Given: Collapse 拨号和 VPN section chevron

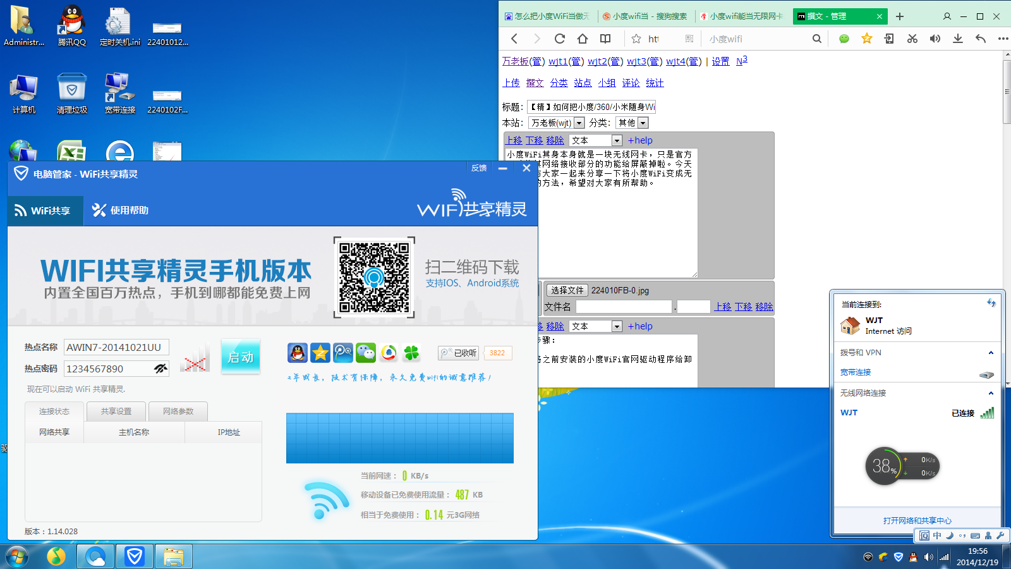Looking at the screenshot, I should click(x=991, y=353).
